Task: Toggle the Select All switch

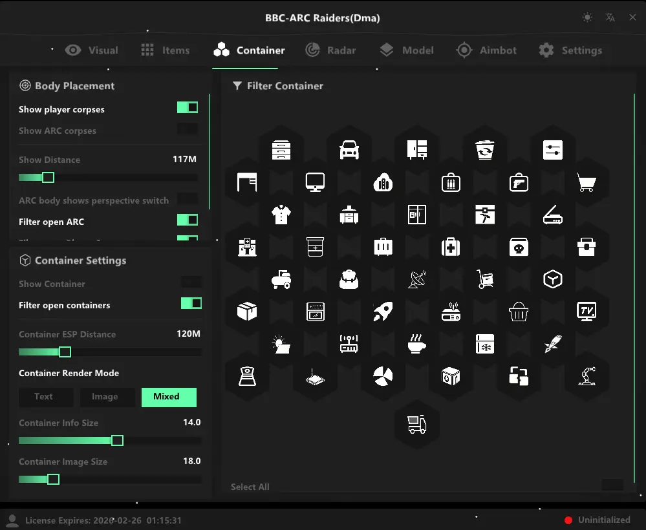Action: (612, 485)
